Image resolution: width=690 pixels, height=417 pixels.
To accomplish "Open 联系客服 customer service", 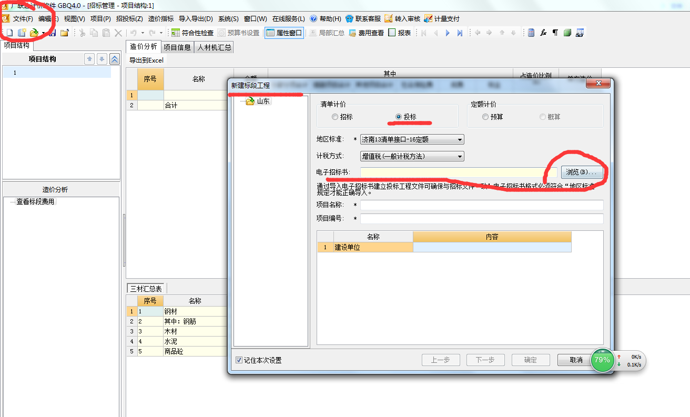I will click(x=363, y=18).
